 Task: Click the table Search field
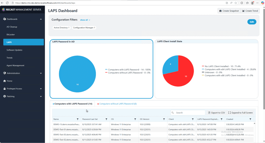pos(190,113)
